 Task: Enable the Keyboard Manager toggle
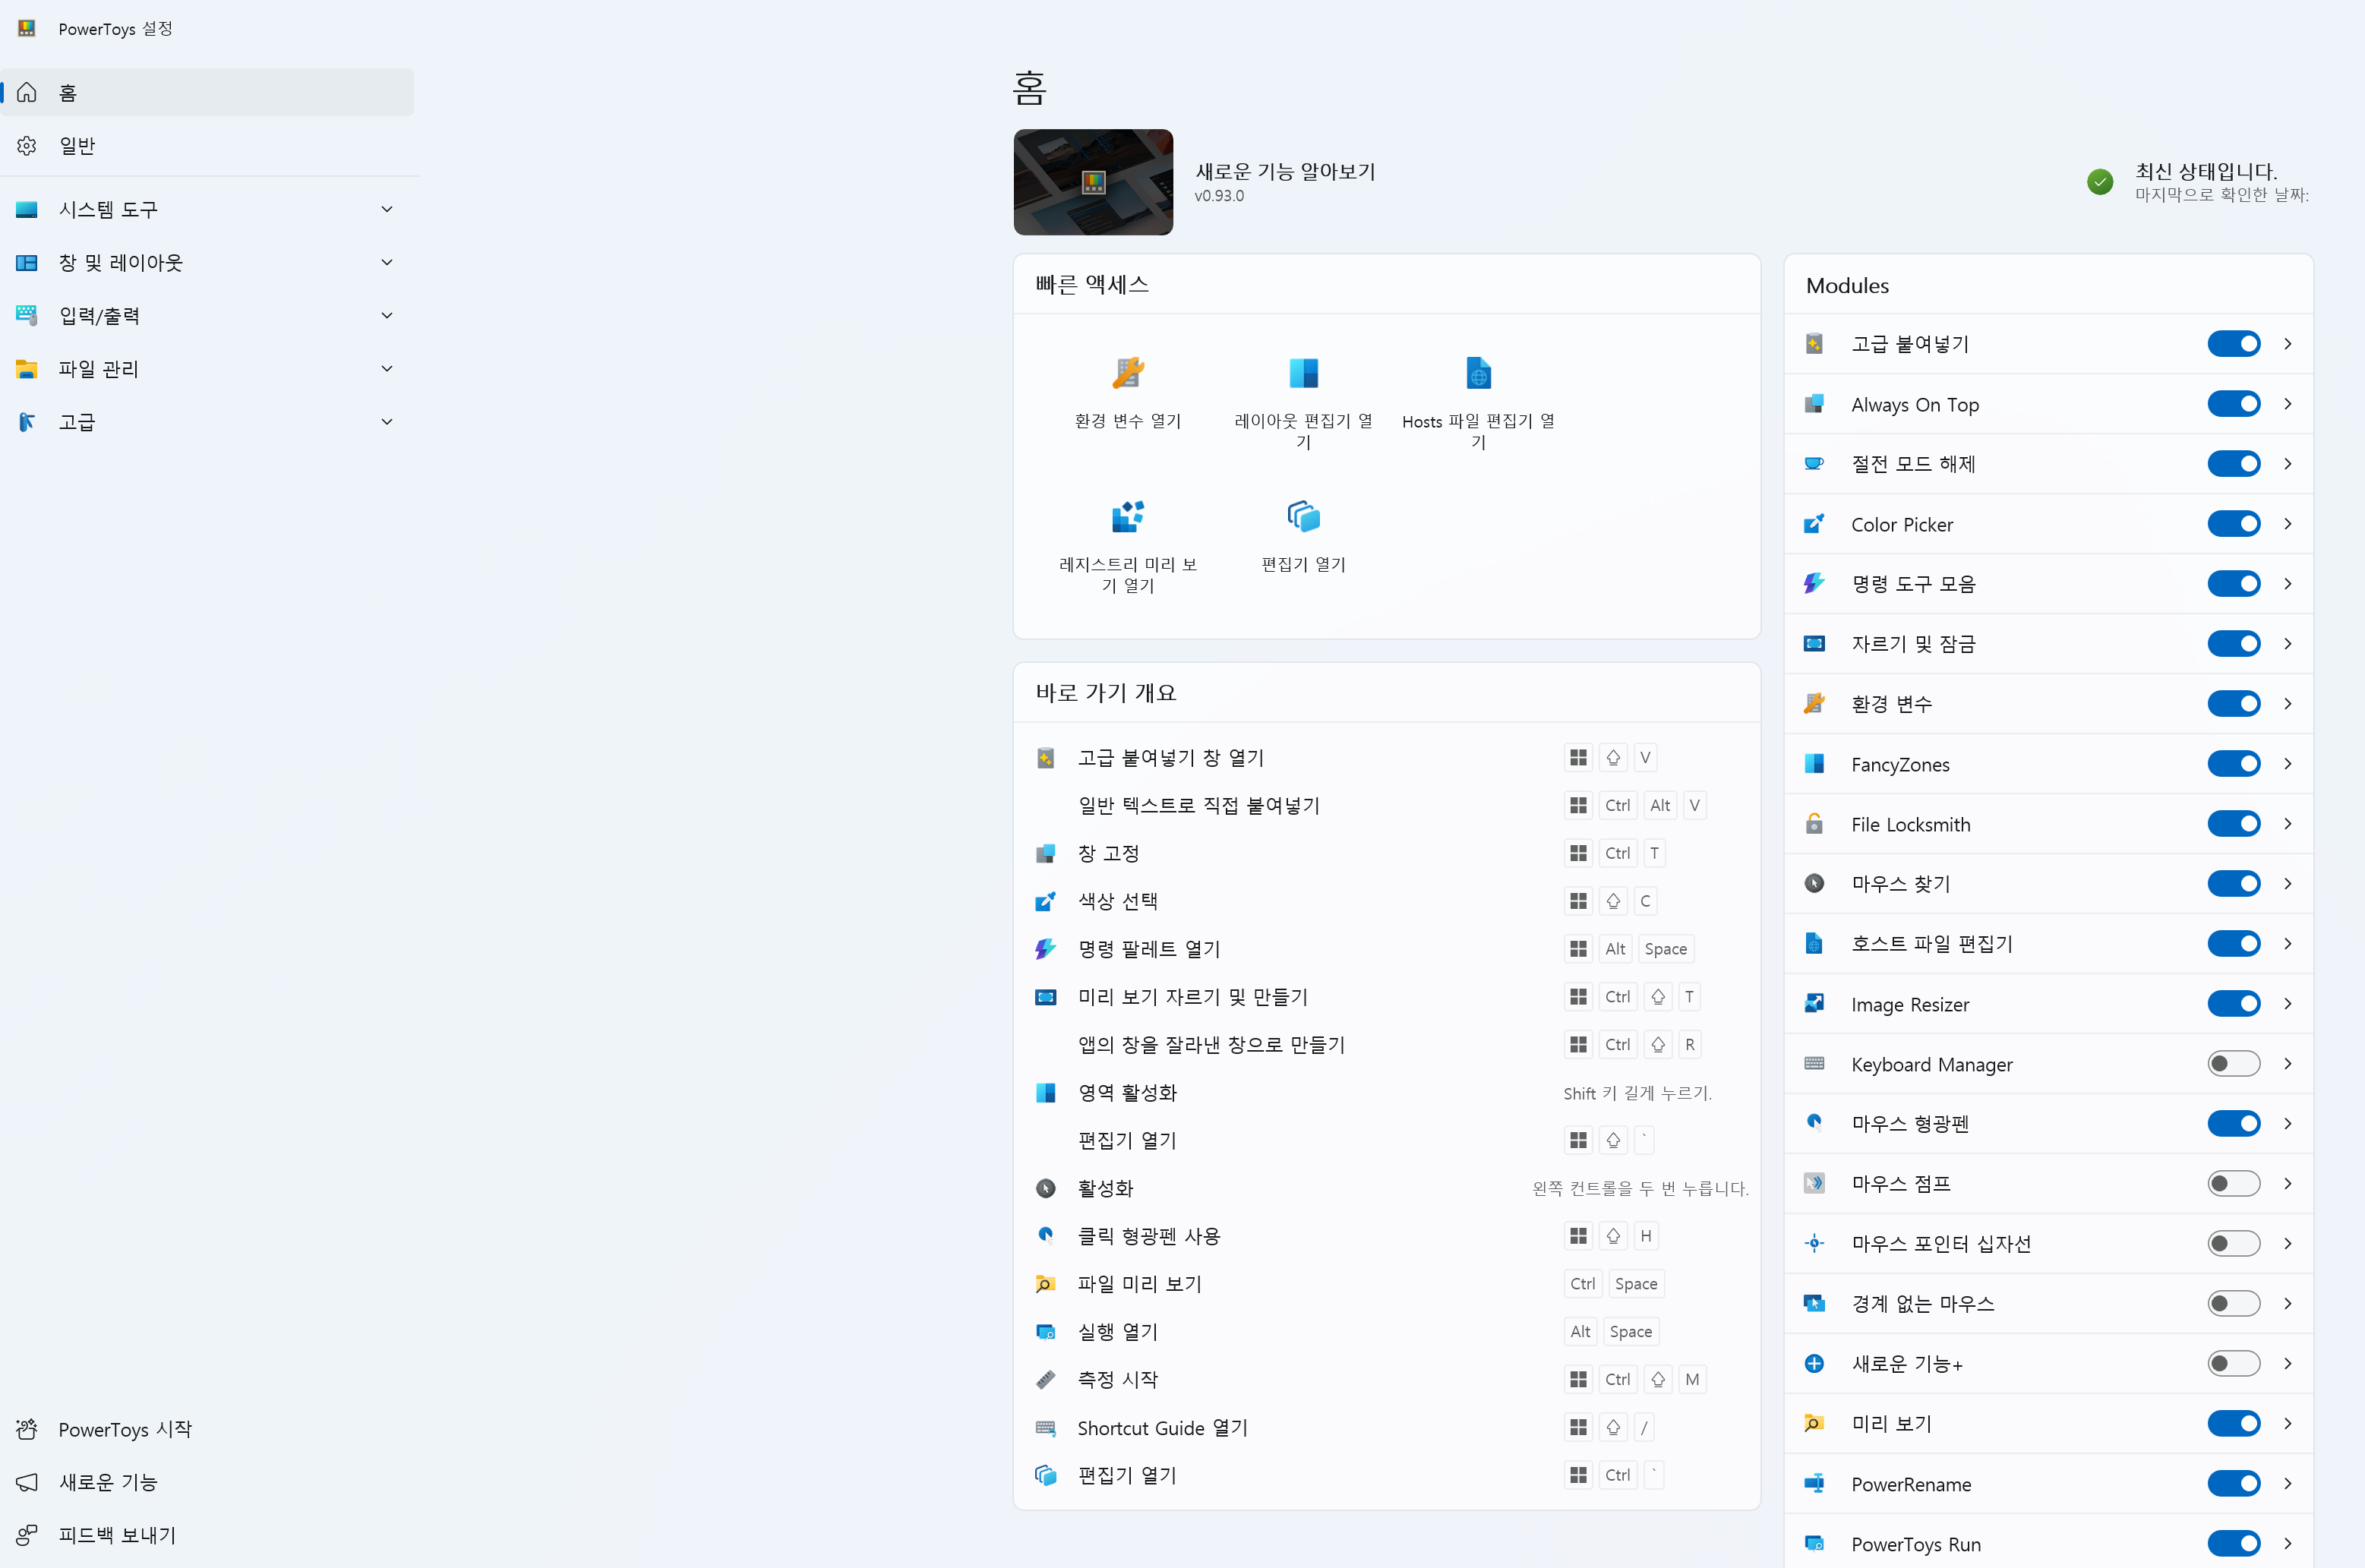click(2233, 1064)
